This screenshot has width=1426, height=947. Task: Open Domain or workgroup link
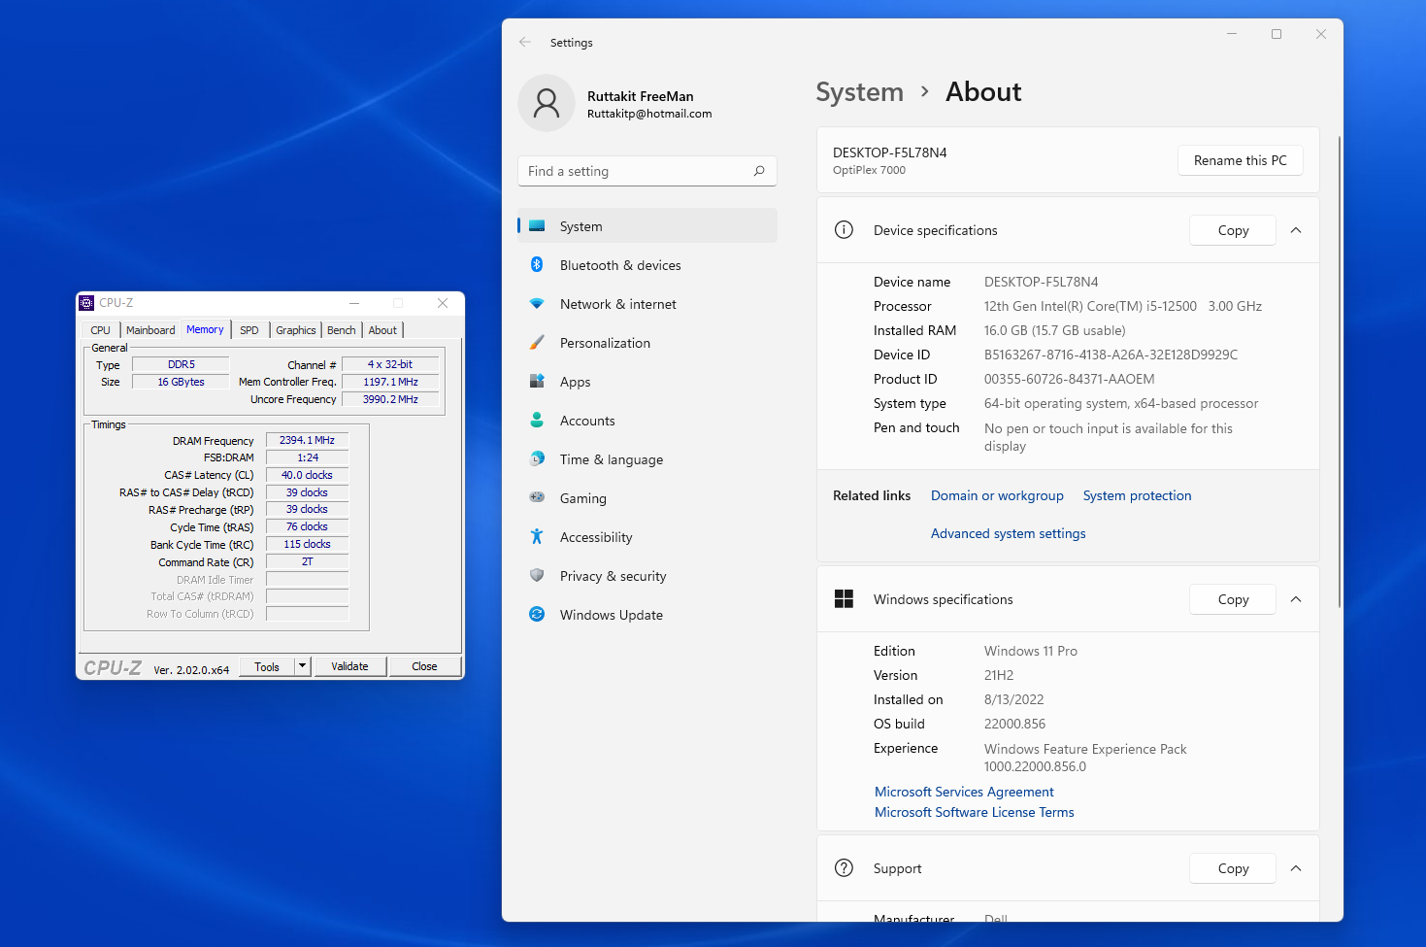(x=997, y=495)
